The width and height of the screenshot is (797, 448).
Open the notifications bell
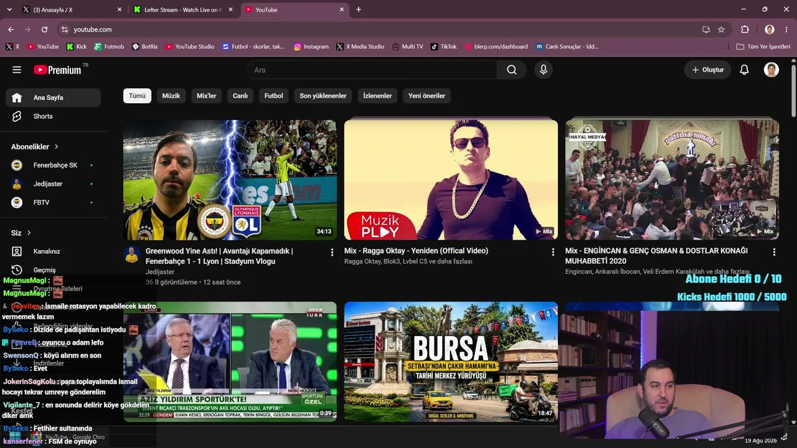pyautogui.click(x=744, y=70)
